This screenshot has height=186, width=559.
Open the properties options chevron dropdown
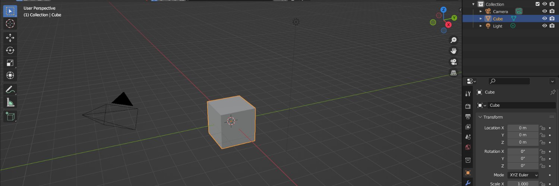click(552, 81)
